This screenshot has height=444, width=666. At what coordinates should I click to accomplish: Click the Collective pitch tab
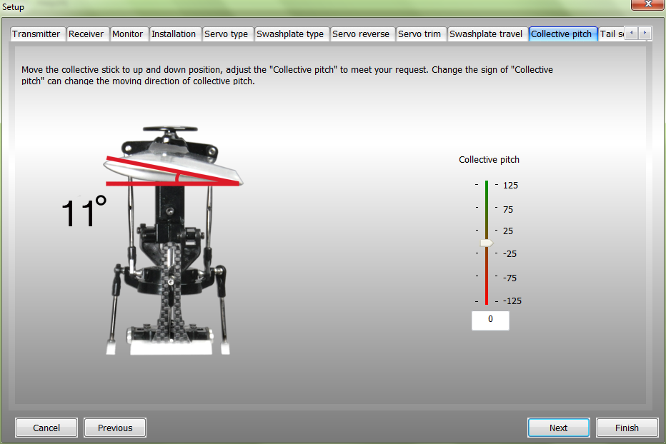[562, 34]
